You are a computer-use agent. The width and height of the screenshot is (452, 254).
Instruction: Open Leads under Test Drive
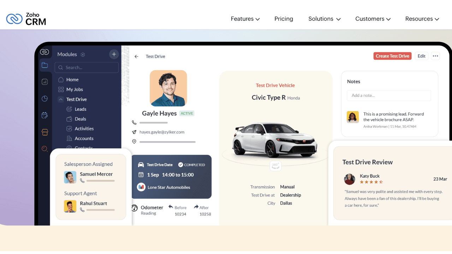(81, 109)
